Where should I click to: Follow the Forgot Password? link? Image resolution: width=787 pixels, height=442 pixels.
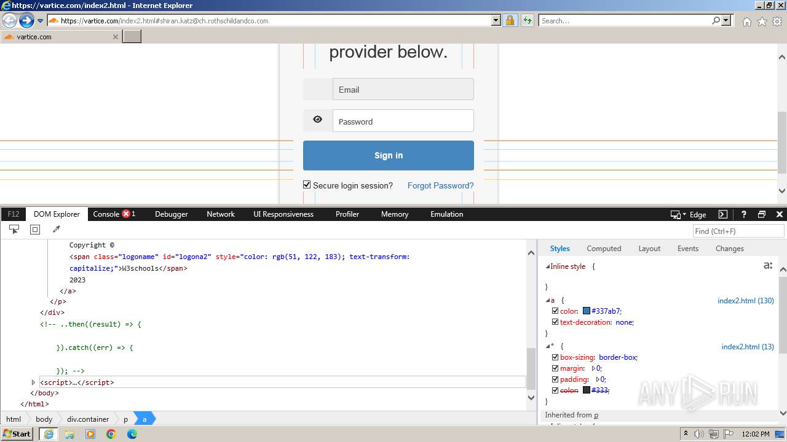(x=440, y=185)
